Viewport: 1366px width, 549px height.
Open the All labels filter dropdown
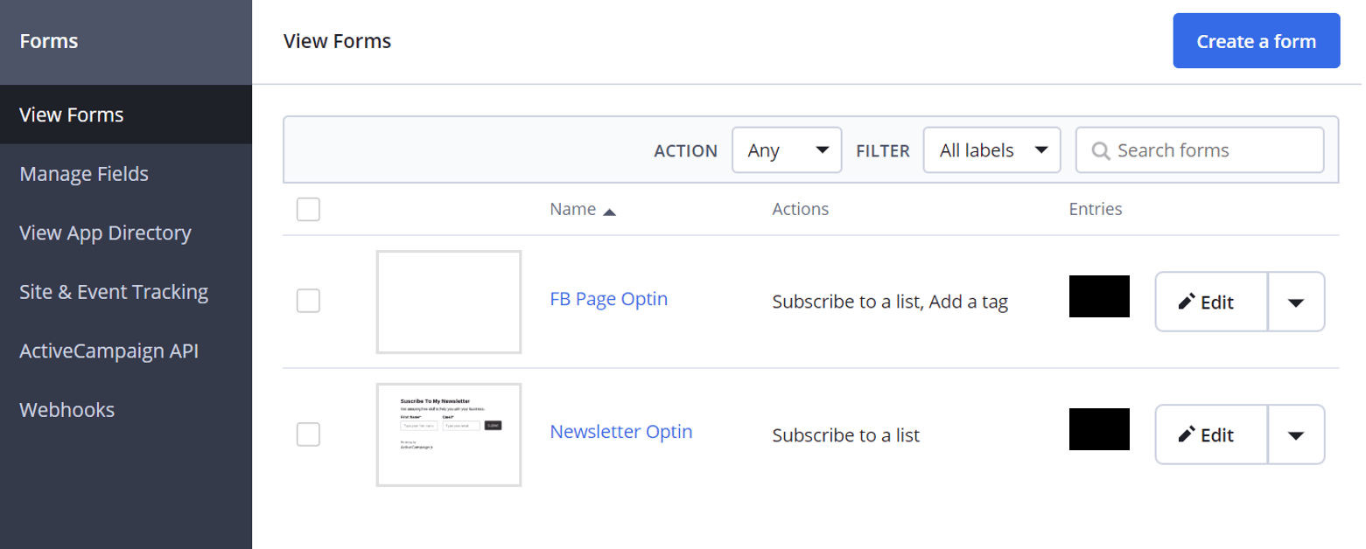click(991, 150)
